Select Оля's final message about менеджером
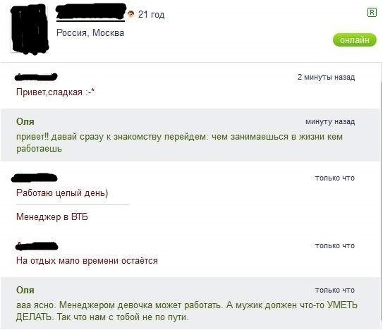 187,311
